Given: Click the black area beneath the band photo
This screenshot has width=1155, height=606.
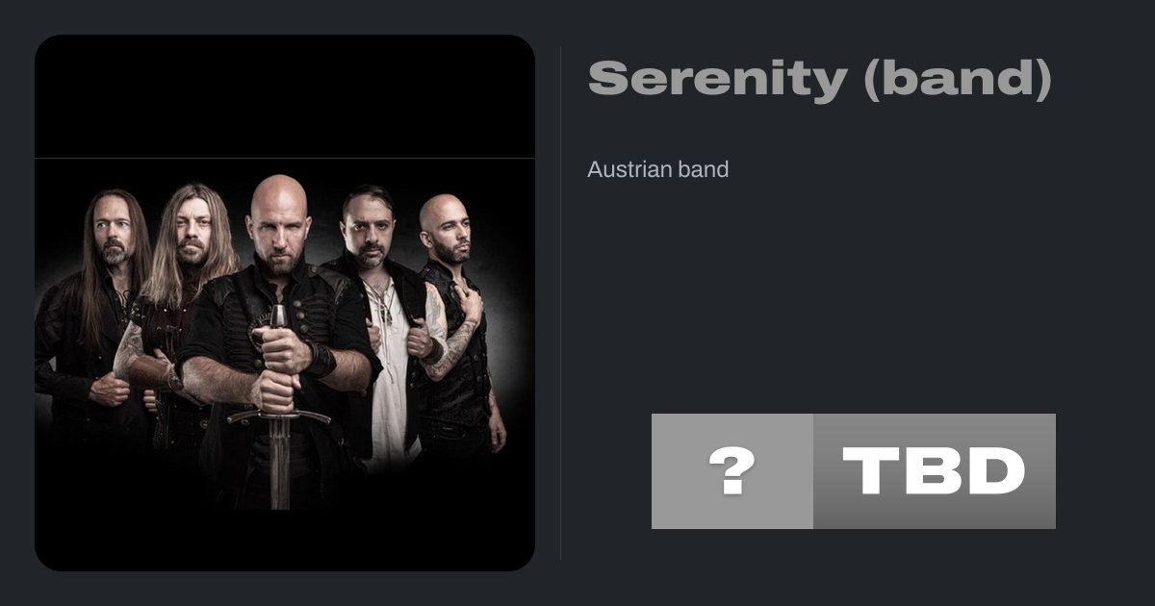Looking at the screenshot, I should tap(285, 541).
